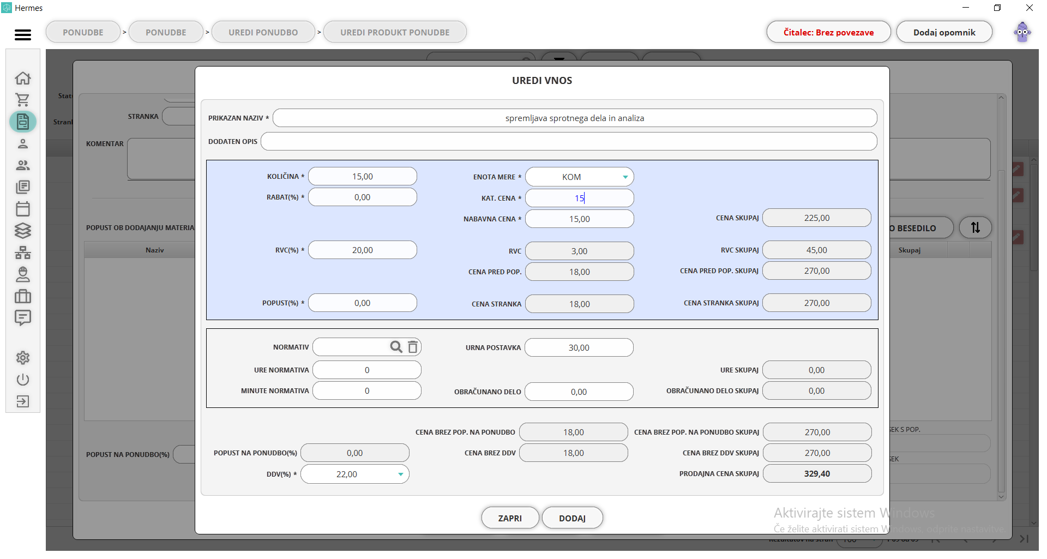Open the calendar sidebar icon
1047x559 pixels.
click(23, 209)
